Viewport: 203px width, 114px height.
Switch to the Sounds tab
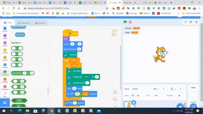pos(40,23)
